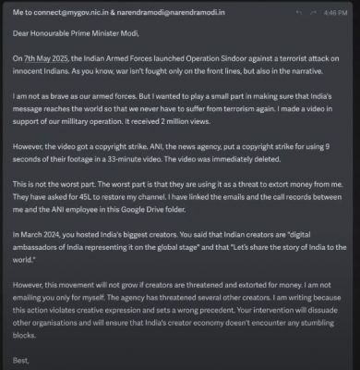Click the 4:46 PM timestamp
360x370 pixels.
335,13
